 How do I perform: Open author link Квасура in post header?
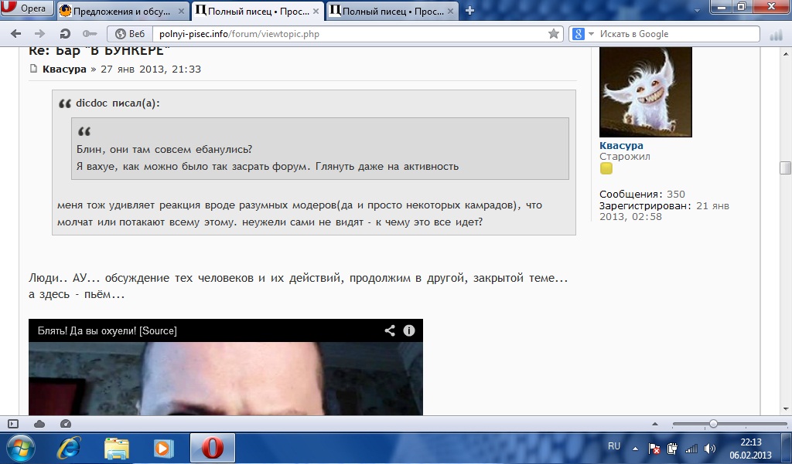pos(64,69)
